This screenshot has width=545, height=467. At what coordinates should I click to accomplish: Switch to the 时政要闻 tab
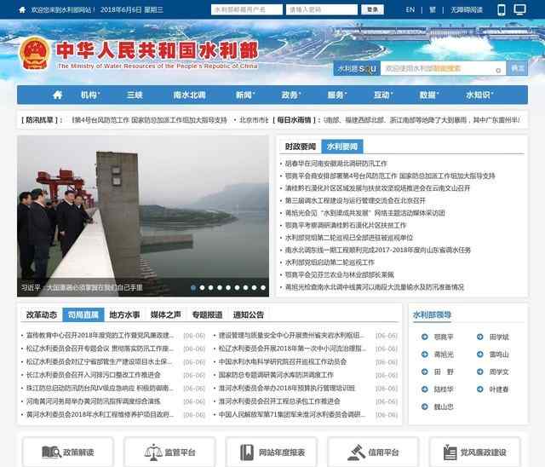point(301,147)
